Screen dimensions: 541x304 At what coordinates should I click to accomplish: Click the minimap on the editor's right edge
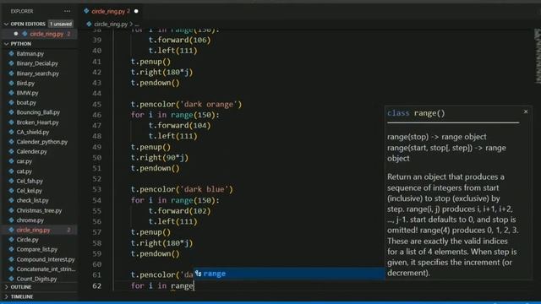point(538,57)
